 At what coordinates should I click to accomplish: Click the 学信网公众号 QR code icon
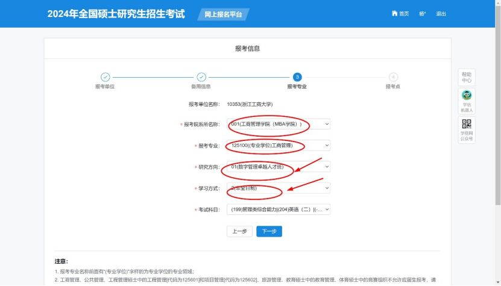(x=467, y=123)
